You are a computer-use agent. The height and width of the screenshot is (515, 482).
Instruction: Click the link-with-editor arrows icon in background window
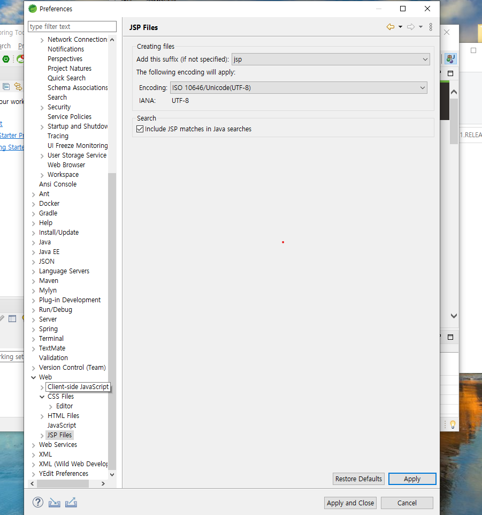(x=18, y=87)
